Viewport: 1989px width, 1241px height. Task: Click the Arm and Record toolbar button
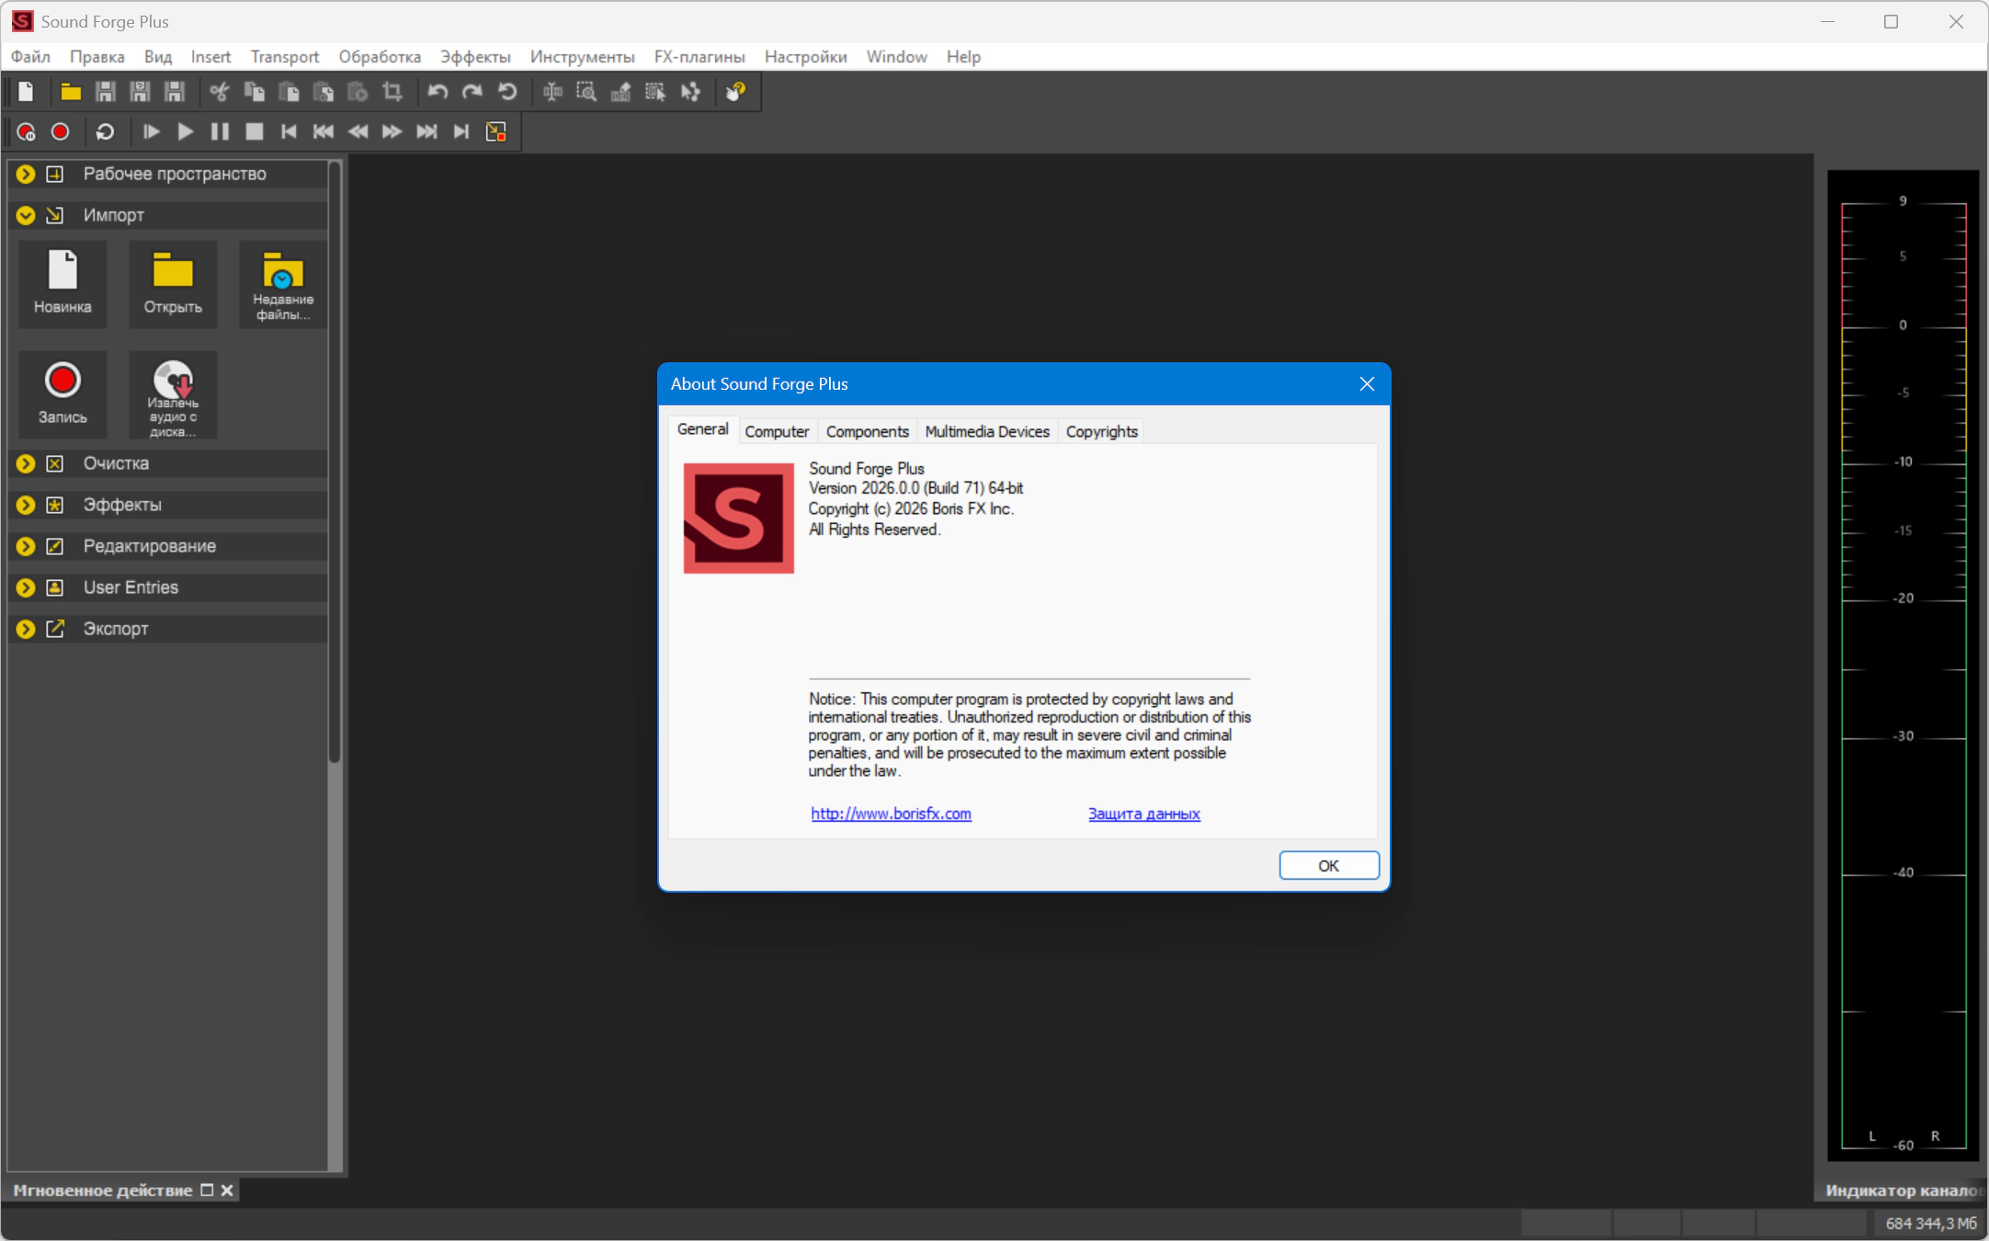pyautogui.click(x=26, y=132)
